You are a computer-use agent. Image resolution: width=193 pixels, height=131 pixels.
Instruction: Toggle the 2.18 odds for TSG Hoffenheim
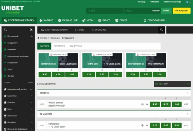click(159, 75)
